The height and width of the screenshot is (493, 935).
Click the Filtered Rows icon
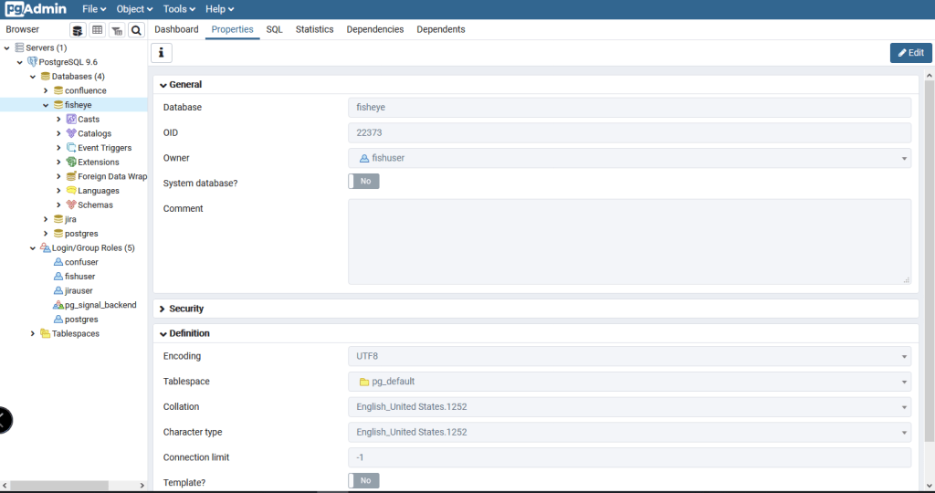pos(117,30)
